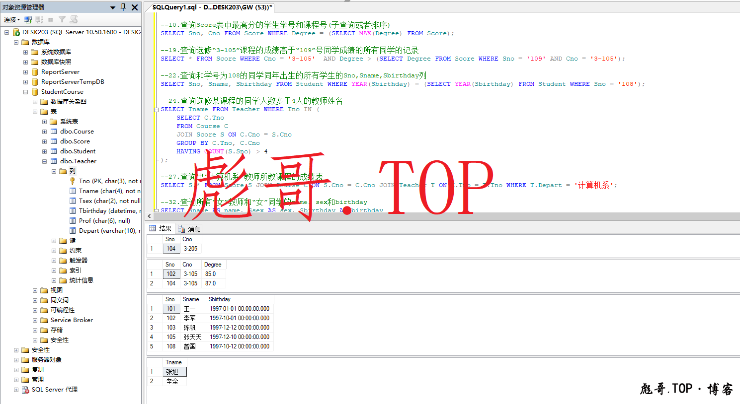The width and height of the screenshot is (740, 404).
Task: Expand the 数据库快照 folder
Action: (25, 62)
